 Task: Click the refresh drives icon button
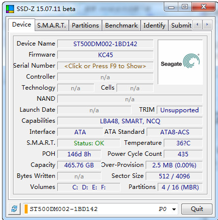(15, 209)
